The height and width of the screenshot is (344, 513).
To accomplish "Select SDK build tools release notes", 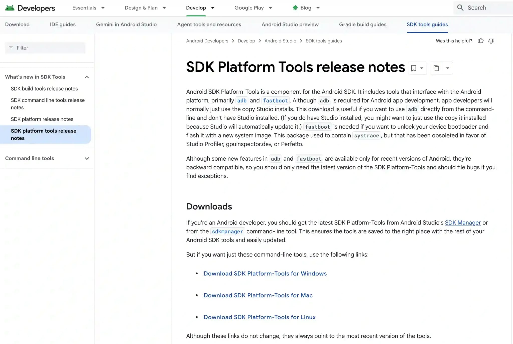I will tap(44, 89).
